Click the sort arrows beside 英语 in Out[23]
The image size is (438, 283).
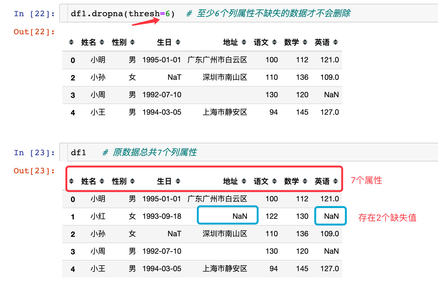336,181
